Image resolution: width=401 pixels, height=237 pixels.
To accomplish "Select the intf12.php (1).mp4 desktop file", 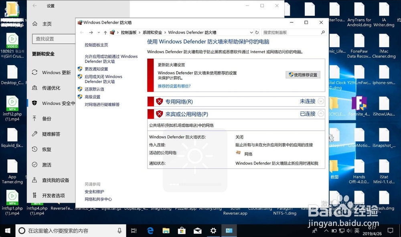I will pos(12,109).
